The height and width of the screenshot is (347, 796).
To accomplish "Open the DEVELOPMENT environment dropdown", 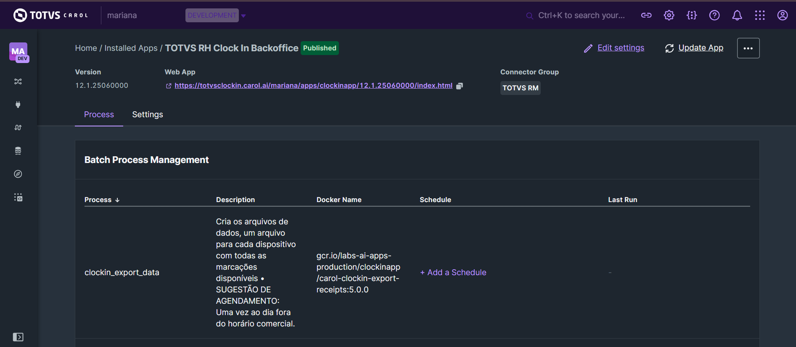I will (x=215, y=15).
